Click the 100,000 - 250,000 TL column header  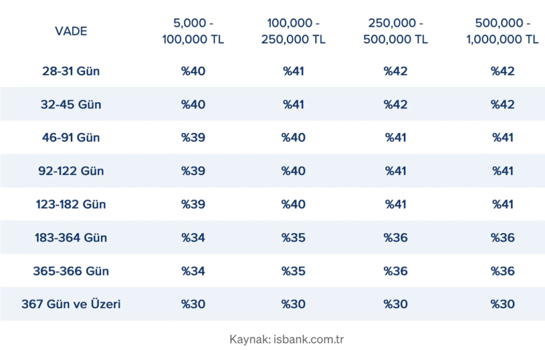click(x=293, y=31)
